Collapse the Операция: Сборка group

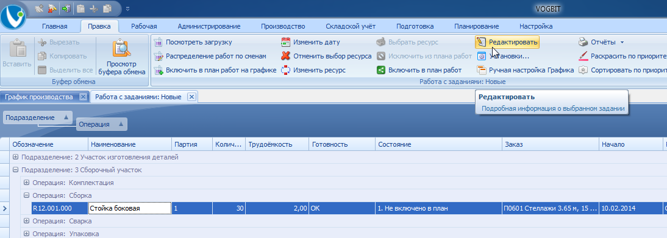pos(27,195)
